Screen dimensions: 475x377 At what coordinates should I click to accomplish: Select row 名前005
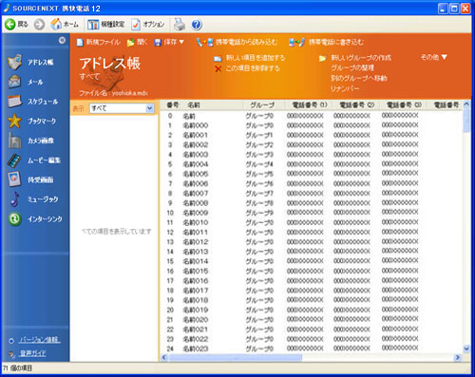click(x=311, y=174)
